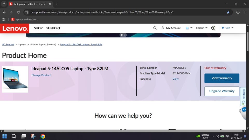Image resolution: width=249 pixels, height=140 pixels.
Task: Open the SHOP menu
Action: pyautogui.click(x=38, y=28)
